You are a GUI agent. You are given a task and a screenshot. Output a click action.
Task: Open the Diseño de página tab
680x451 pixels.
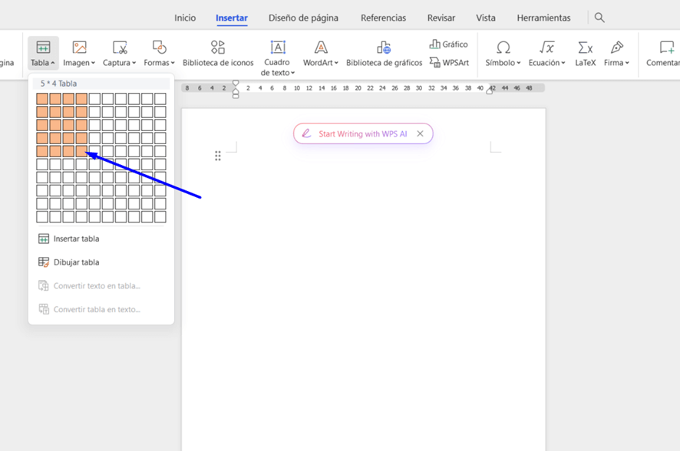click(x=303, y=18)
